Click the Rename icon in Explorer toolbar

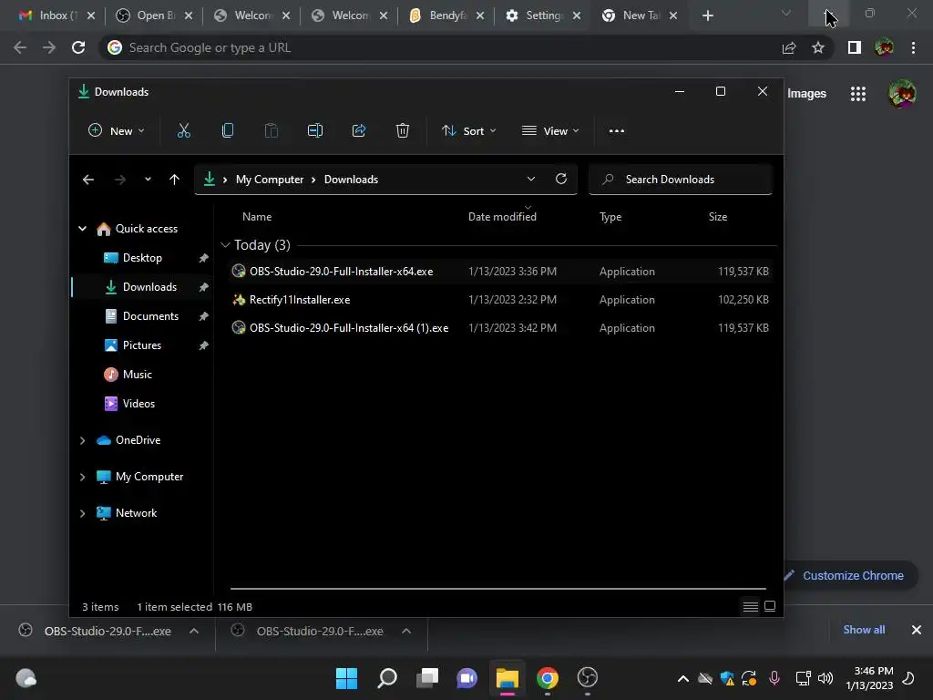point(314,131)
